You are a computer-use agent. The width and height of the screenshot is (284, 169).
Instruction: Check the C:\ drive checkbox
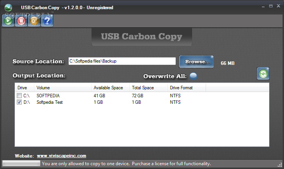[x=19, y=95]
